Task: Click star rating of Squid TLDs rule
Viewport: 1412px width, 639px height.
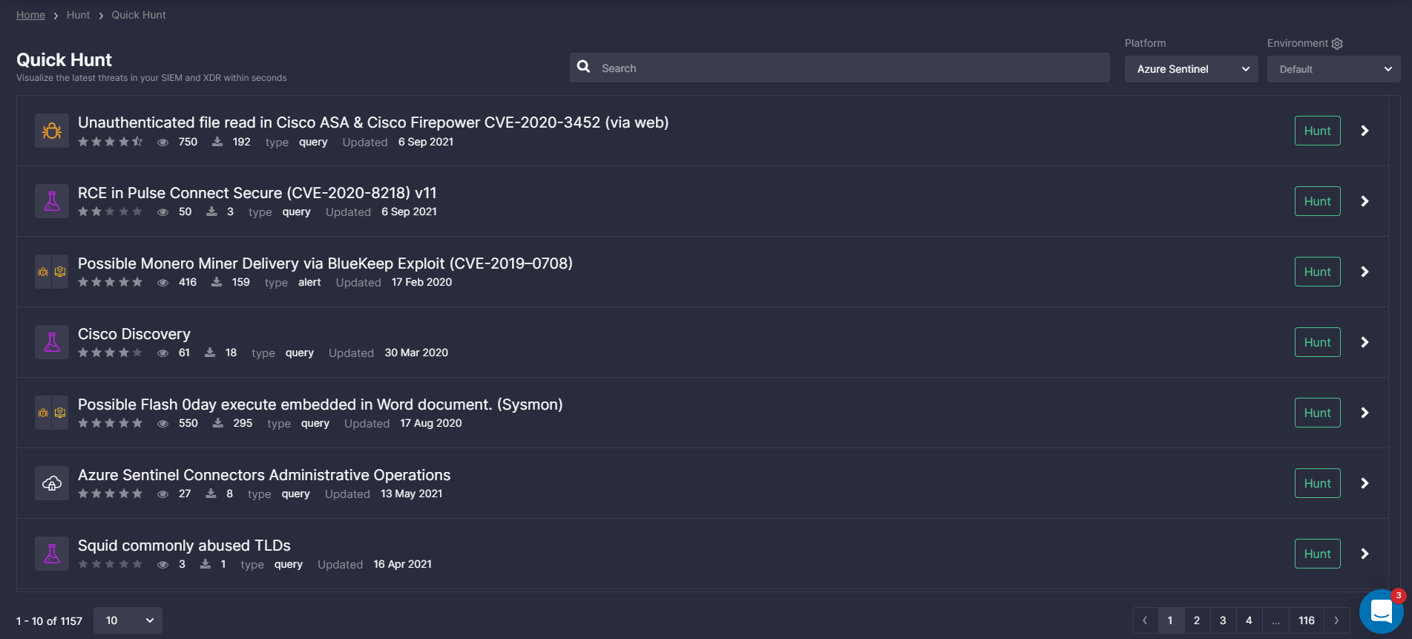Action: pos(110,564)
